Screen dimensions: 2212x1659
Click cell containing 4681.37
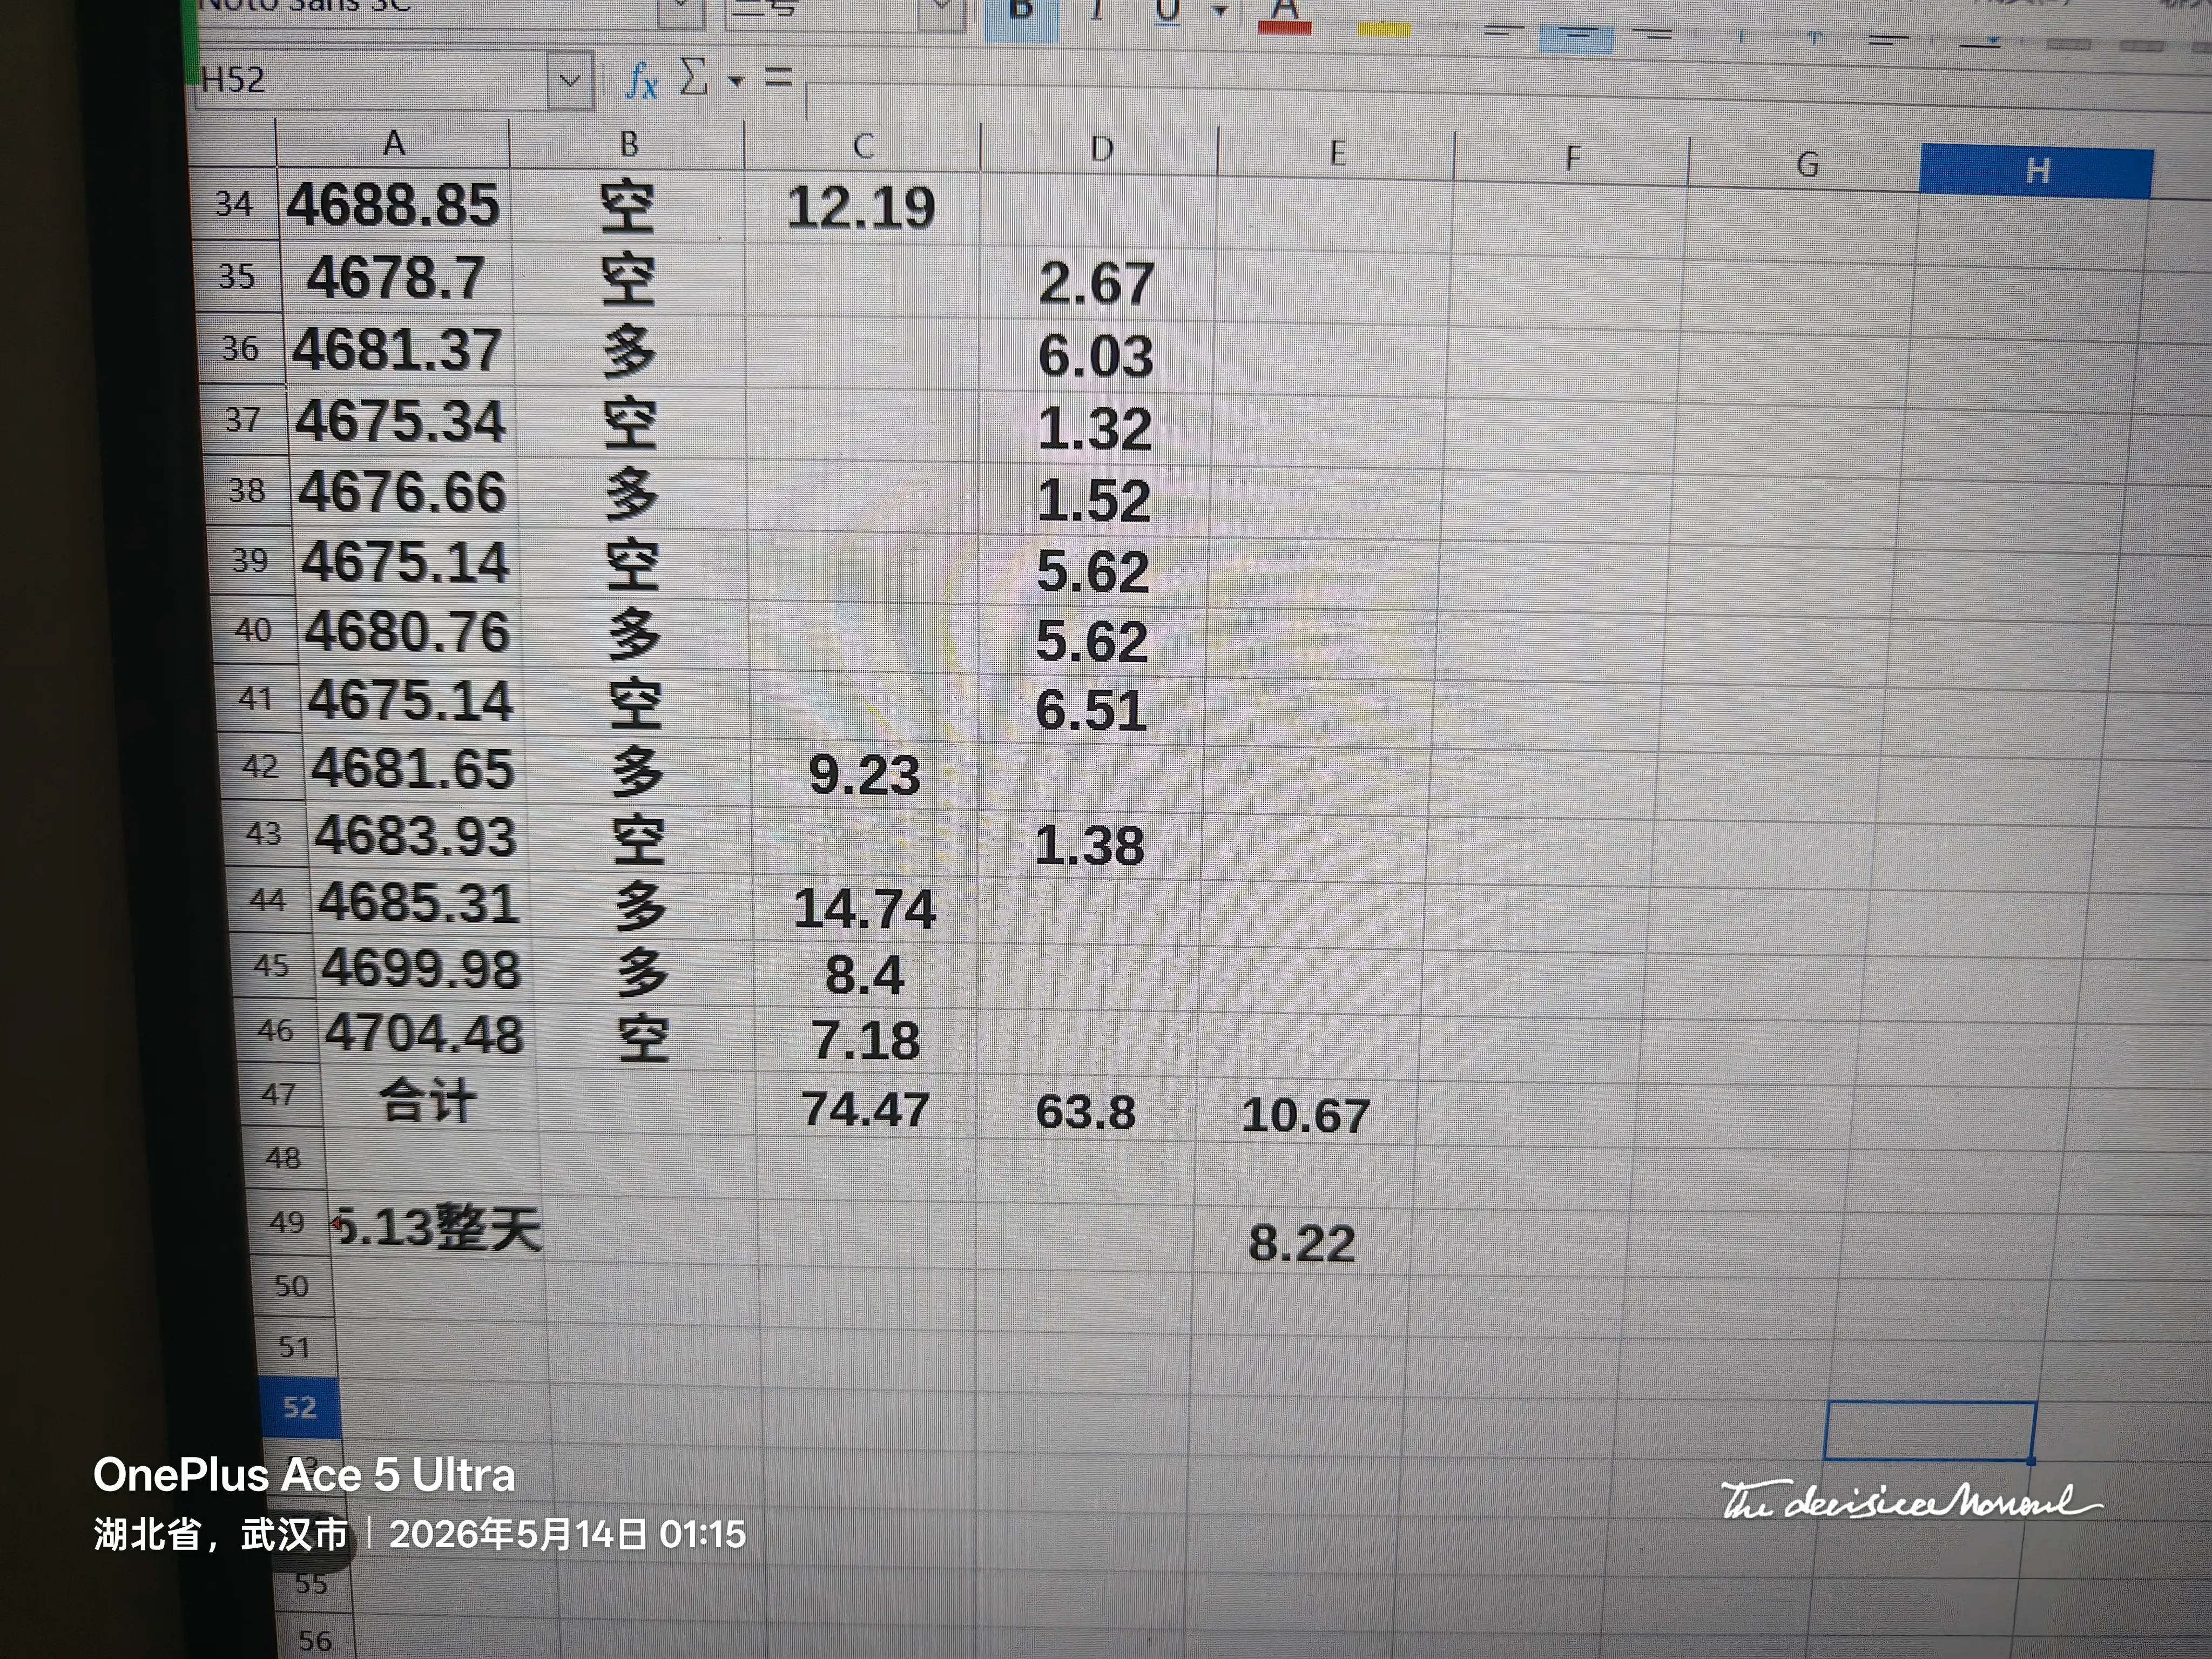(x=398, y=350)
